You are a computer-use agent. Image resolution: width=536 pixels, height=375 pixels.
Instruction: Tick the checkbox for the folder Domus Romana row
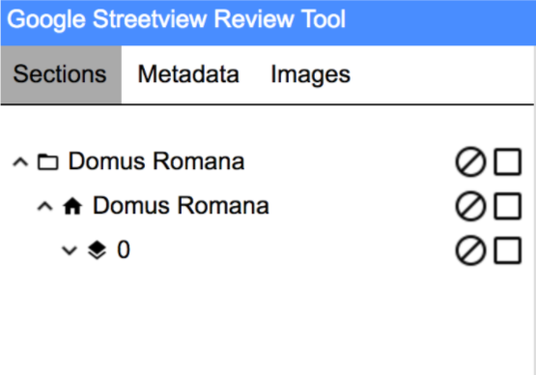[x=508, y=161]
